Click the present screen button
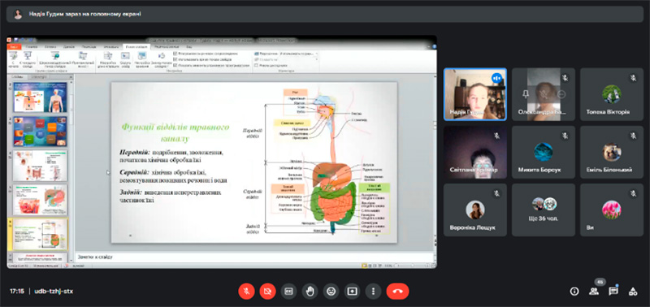The image size is (650, 307). coord(352,292)
